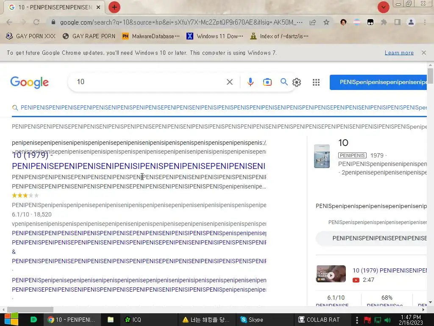Open the green pinned app on the taskbar
Screen dimensions: 434x326
(x=33, y=320)
